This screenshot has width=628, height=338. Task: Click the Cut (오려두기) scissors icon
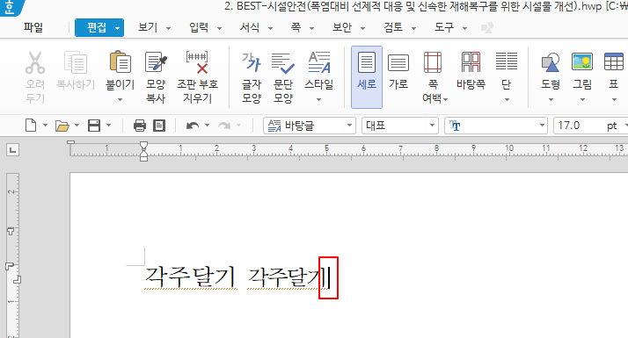coord(35,63)
